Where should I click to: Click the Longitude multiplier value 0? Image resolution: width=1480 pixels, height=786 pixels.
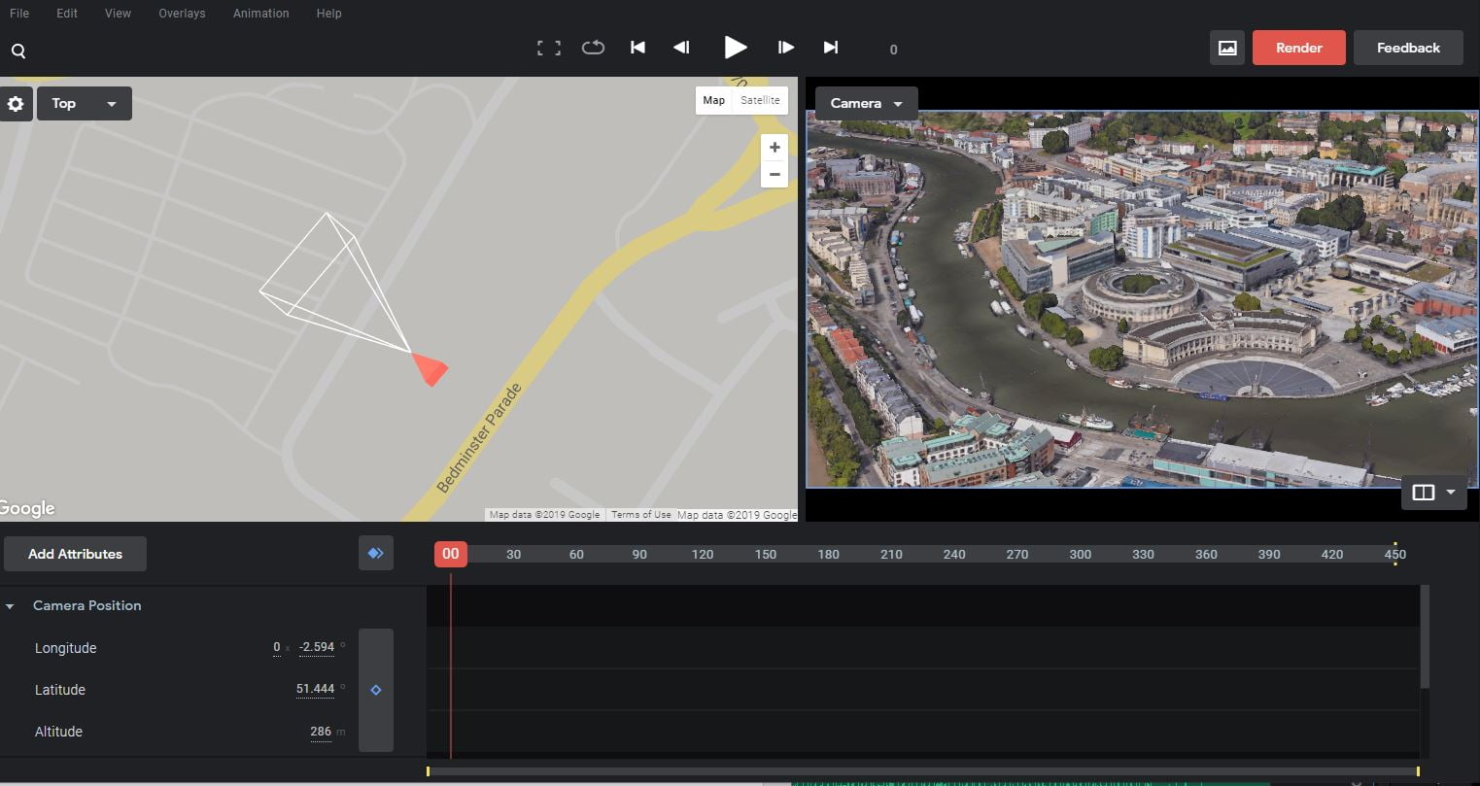(x=277, y=647)
